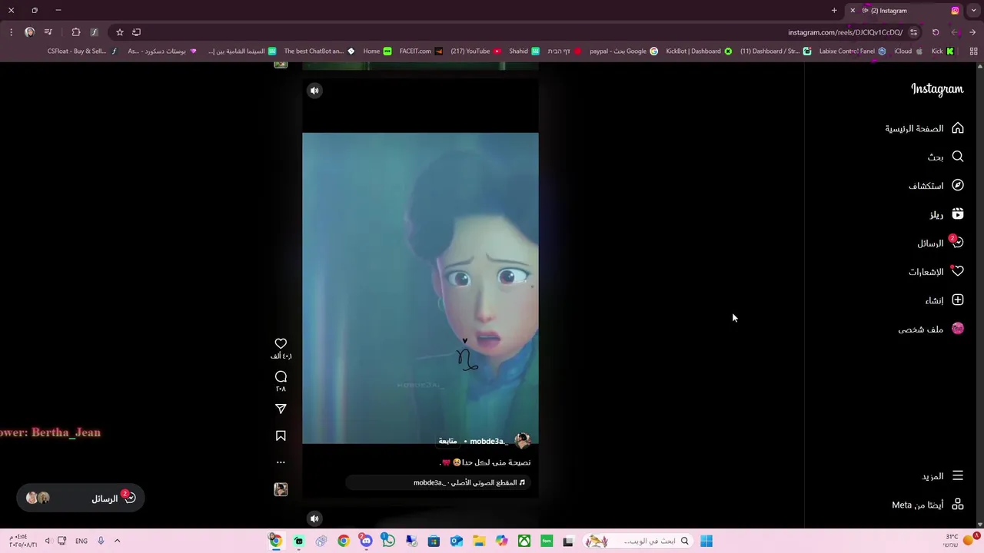
Task: Open Notifications (الإشعارات) heart icon
Action: pyautogui.click(x=957, y=271)
